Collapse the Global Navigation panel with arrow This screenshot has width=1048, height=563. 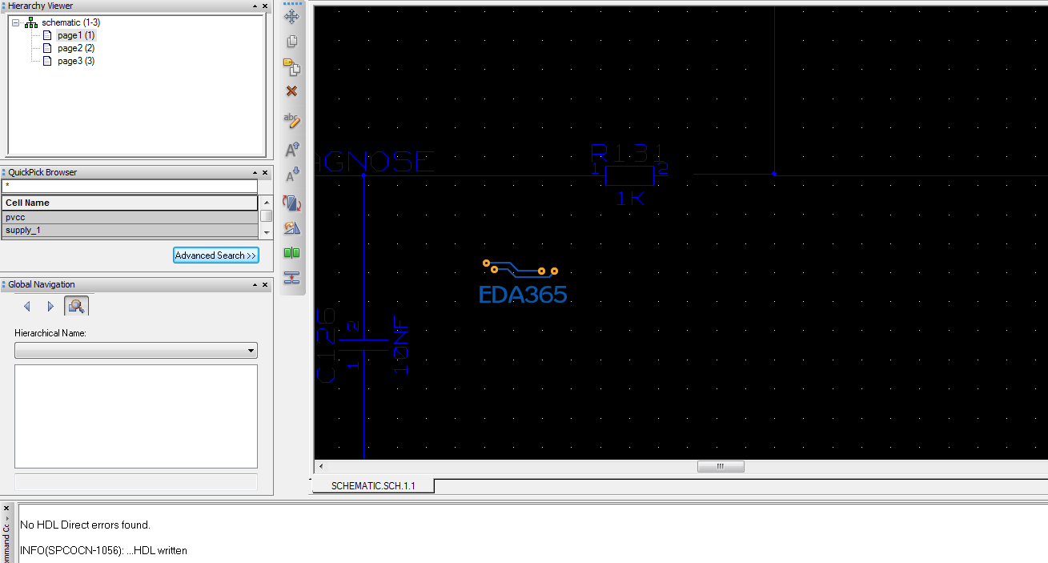tap(254, 284)
